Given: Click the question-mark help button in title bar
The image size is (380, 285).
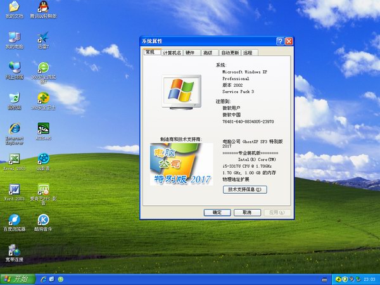Looking at the screenshot, I should [x=280, y=41].
